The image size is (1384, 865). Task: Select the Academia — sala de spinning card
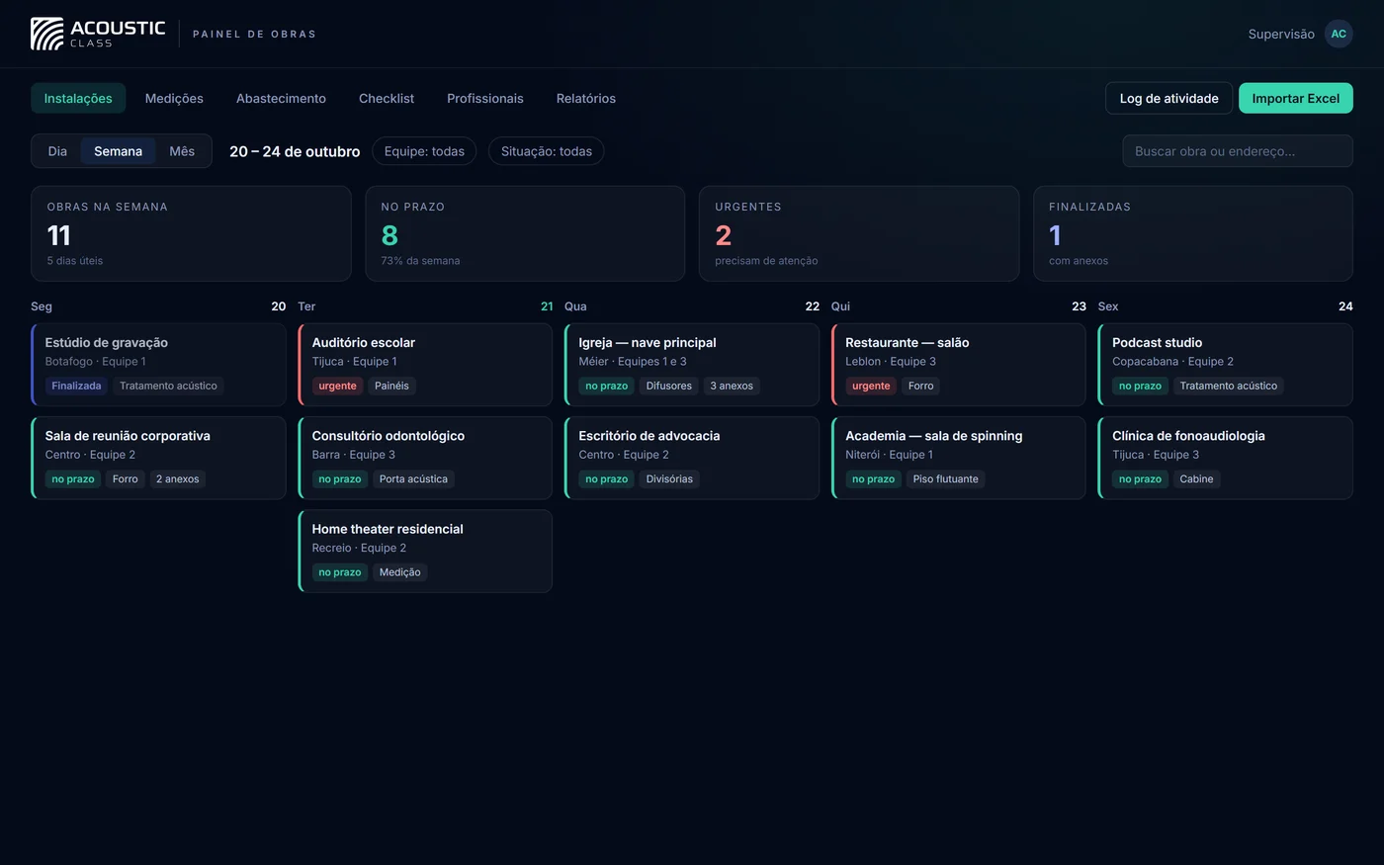[x=959, y=458]
